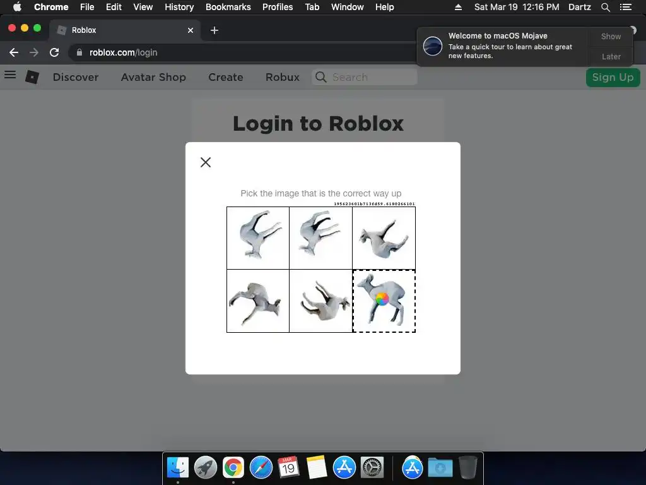646x485 pixels.
Task: Open Chrome from the dock
Action: click(x=233, y=468)
